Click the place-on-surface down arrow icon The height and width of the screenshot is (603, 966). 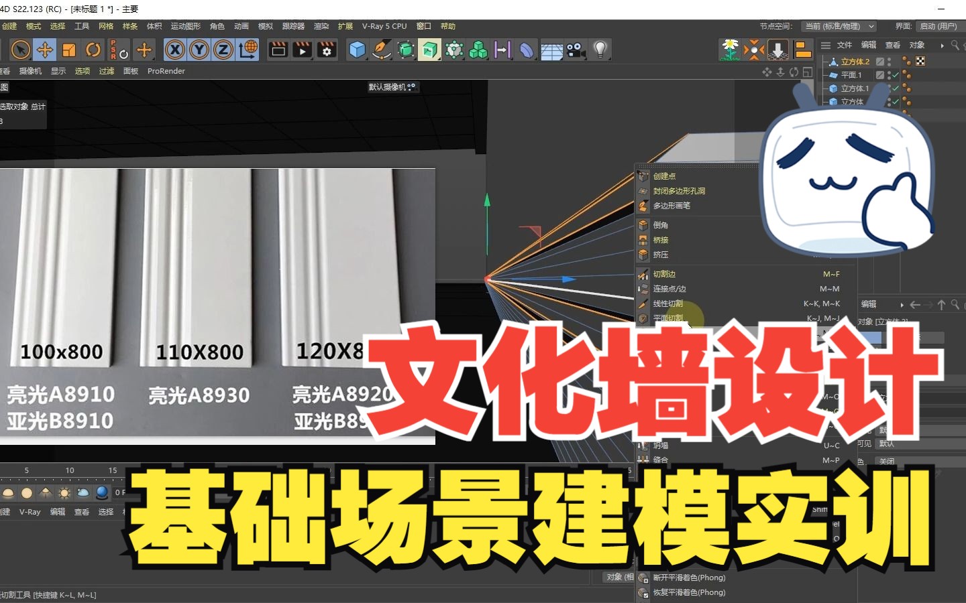click(x=778, y=50)
